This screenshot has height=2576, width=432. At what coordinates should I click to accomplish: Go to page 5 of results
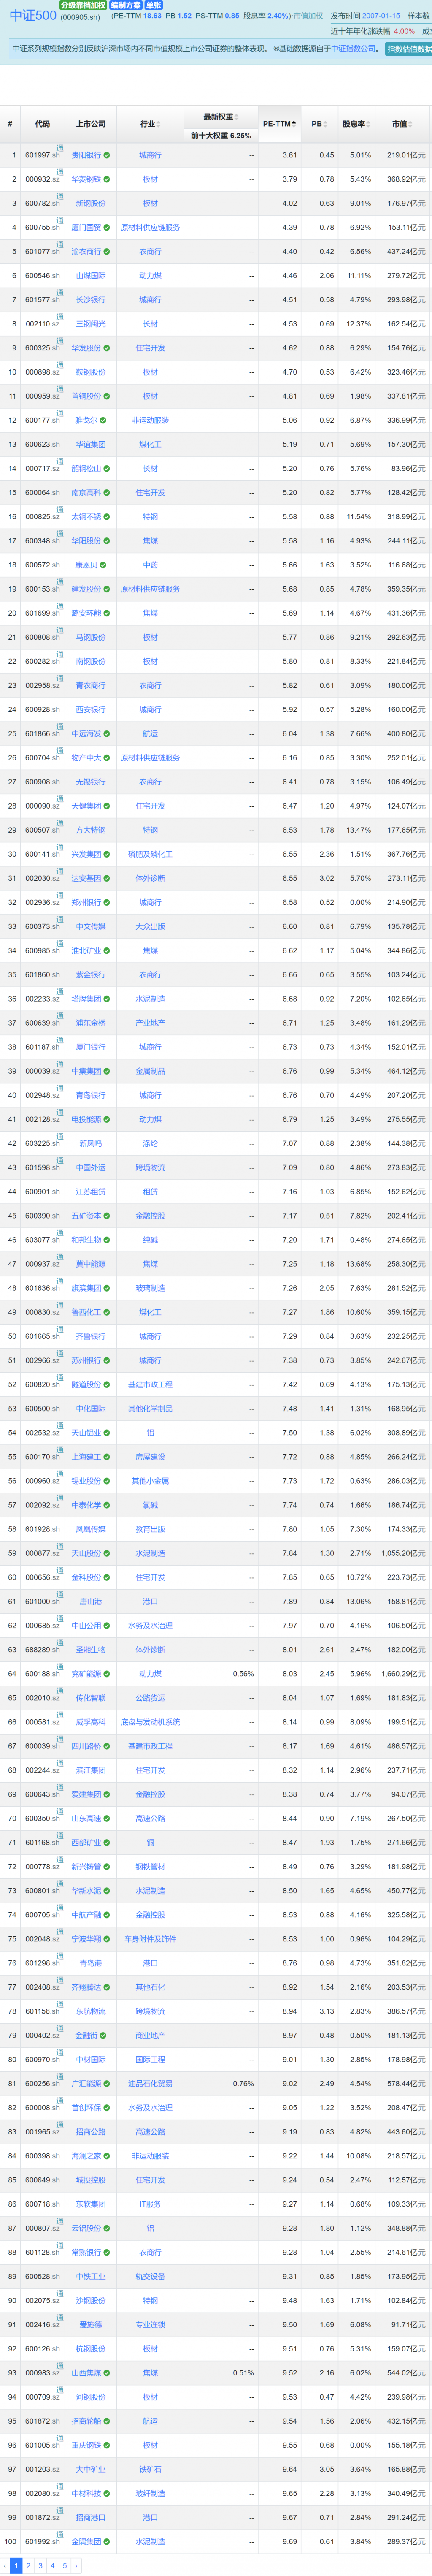click(x=64, y=2566)
